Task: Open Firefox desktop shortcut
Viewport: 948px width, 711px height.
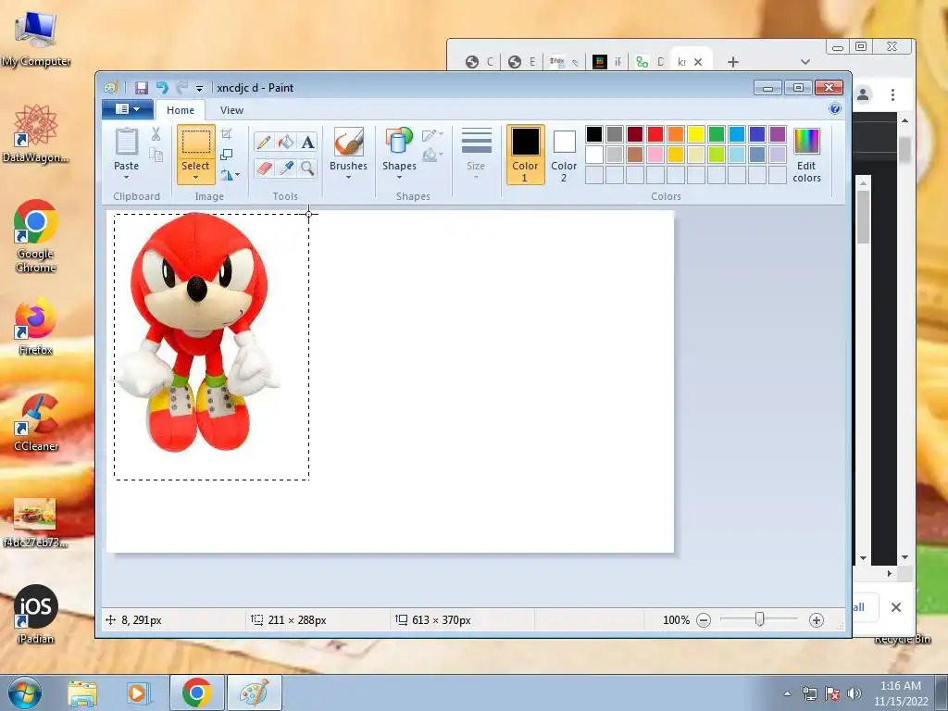Action: (x=36, y=326)
